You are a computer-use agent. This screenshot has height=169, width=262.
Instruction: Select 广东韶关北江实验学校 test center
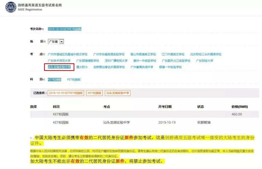176,61
